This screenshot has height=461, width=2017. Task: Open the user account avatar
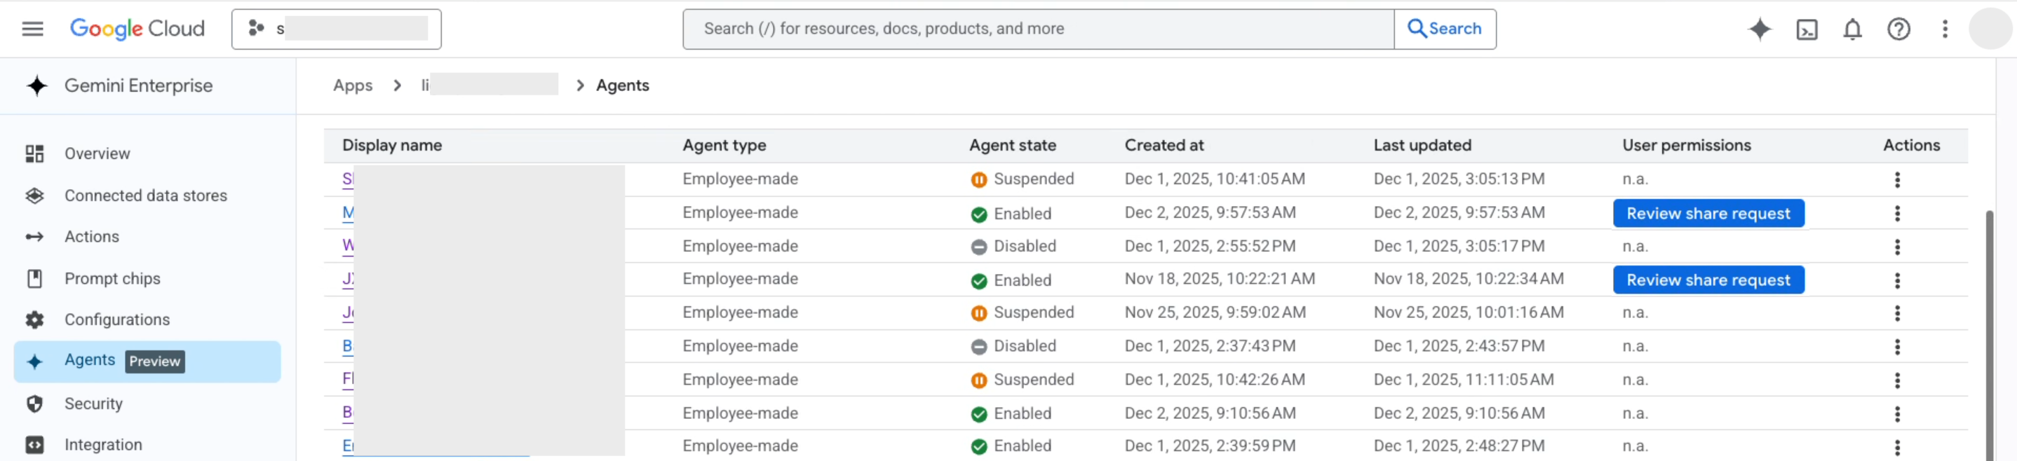(x=1990, y=29)
